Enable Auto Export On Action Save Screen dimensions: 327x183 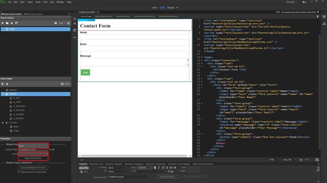pos(19,172)
